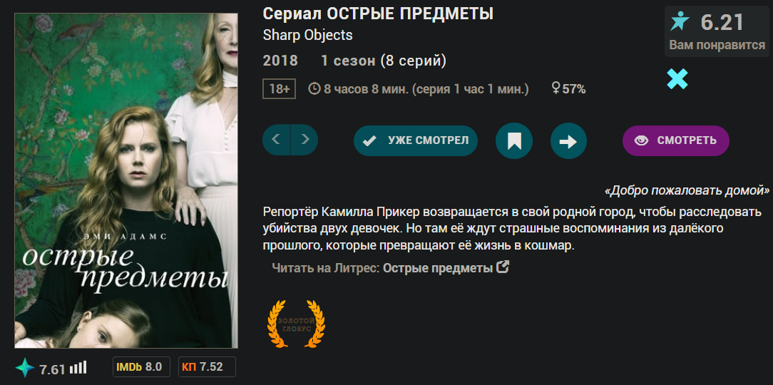Open the IMDb 8.0 rating badge
The width and height of the screenshot is (773, 385).
(141, 366)
